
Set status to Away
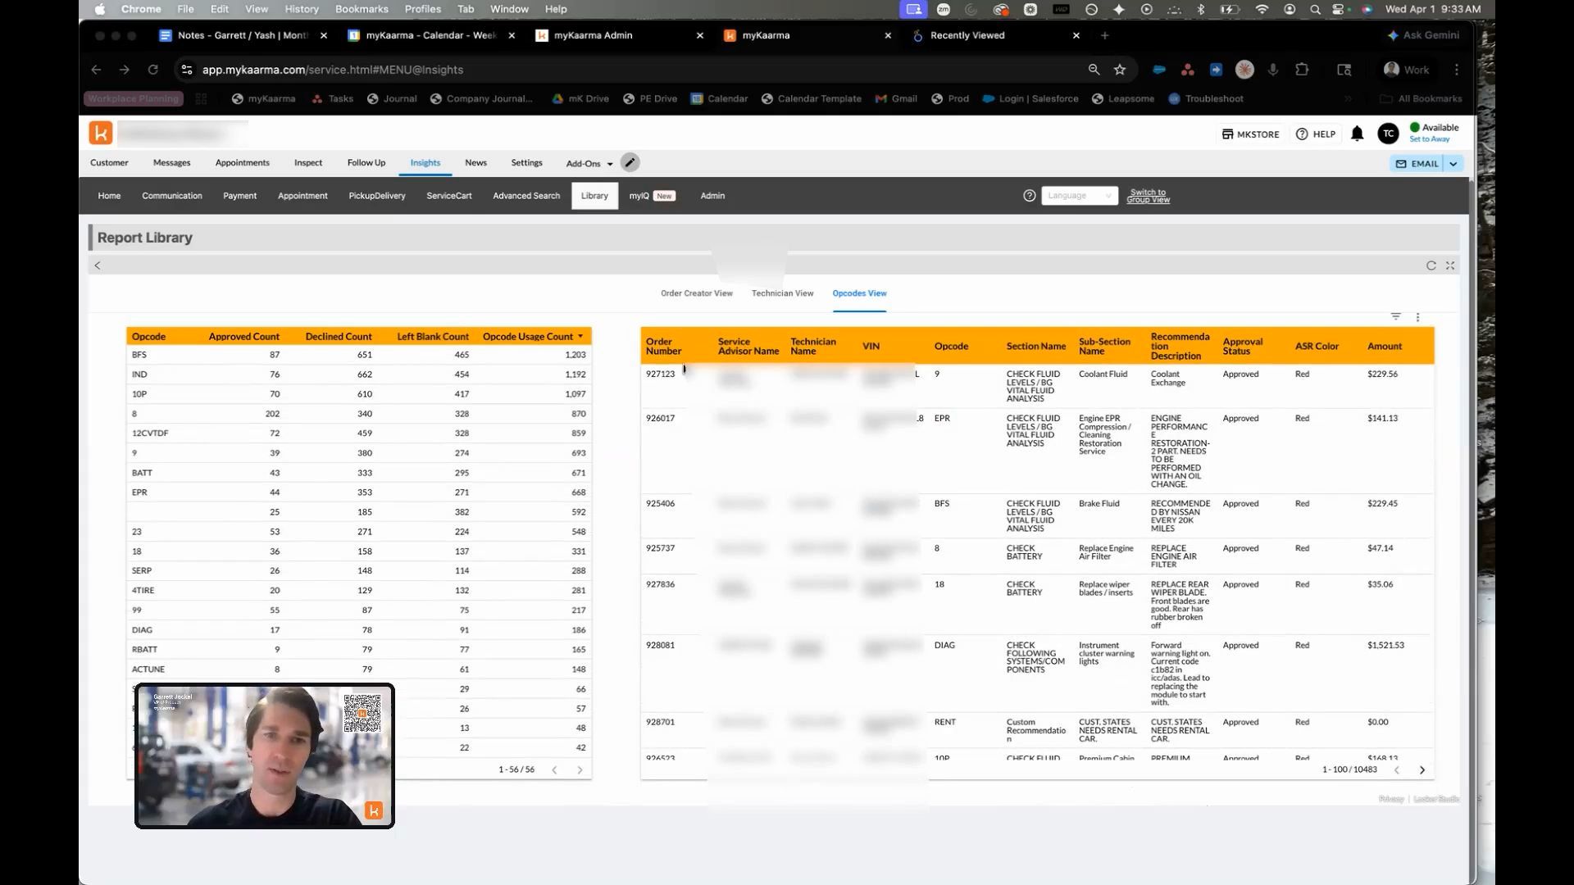[1429, 139]
